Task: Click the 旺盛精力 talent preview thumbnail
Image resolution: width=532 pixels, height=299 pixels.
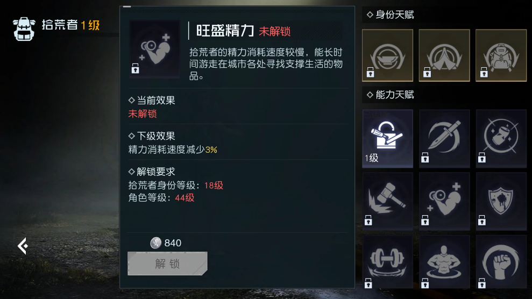Action: click(154, 49)
